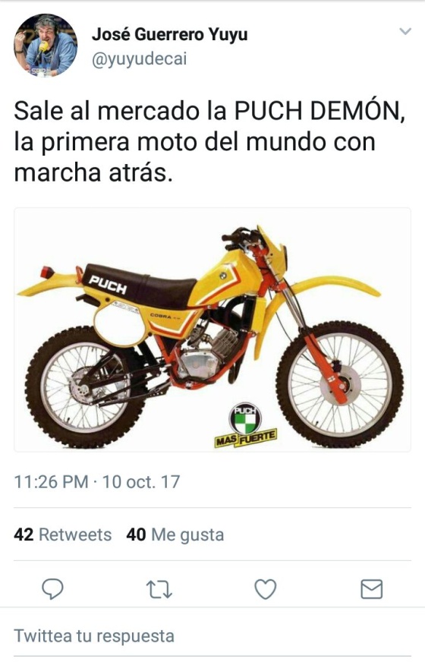The height and width of the screenshot is (662, 425).
Task: Send tweet via envelope message icon
Action: click(372, 589)
